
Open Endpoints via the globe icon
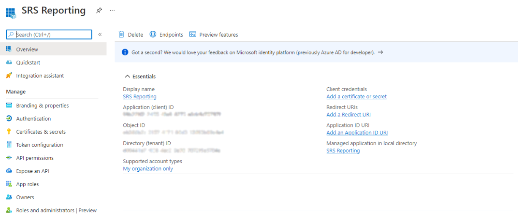coord(153,34)
